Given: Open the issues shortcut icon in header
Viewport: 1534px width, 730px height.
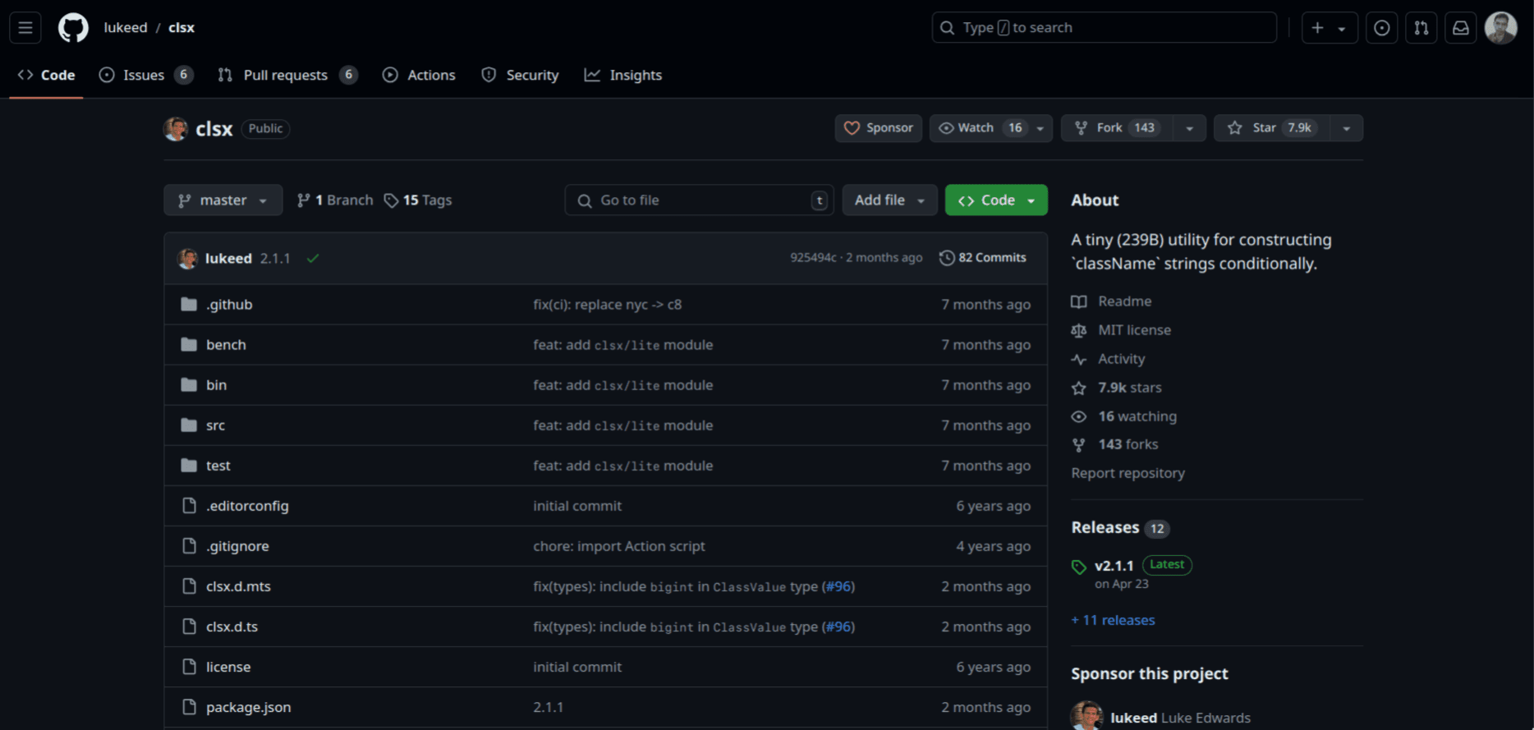Looking at the screenshot, I should [x=1382, y=28].
